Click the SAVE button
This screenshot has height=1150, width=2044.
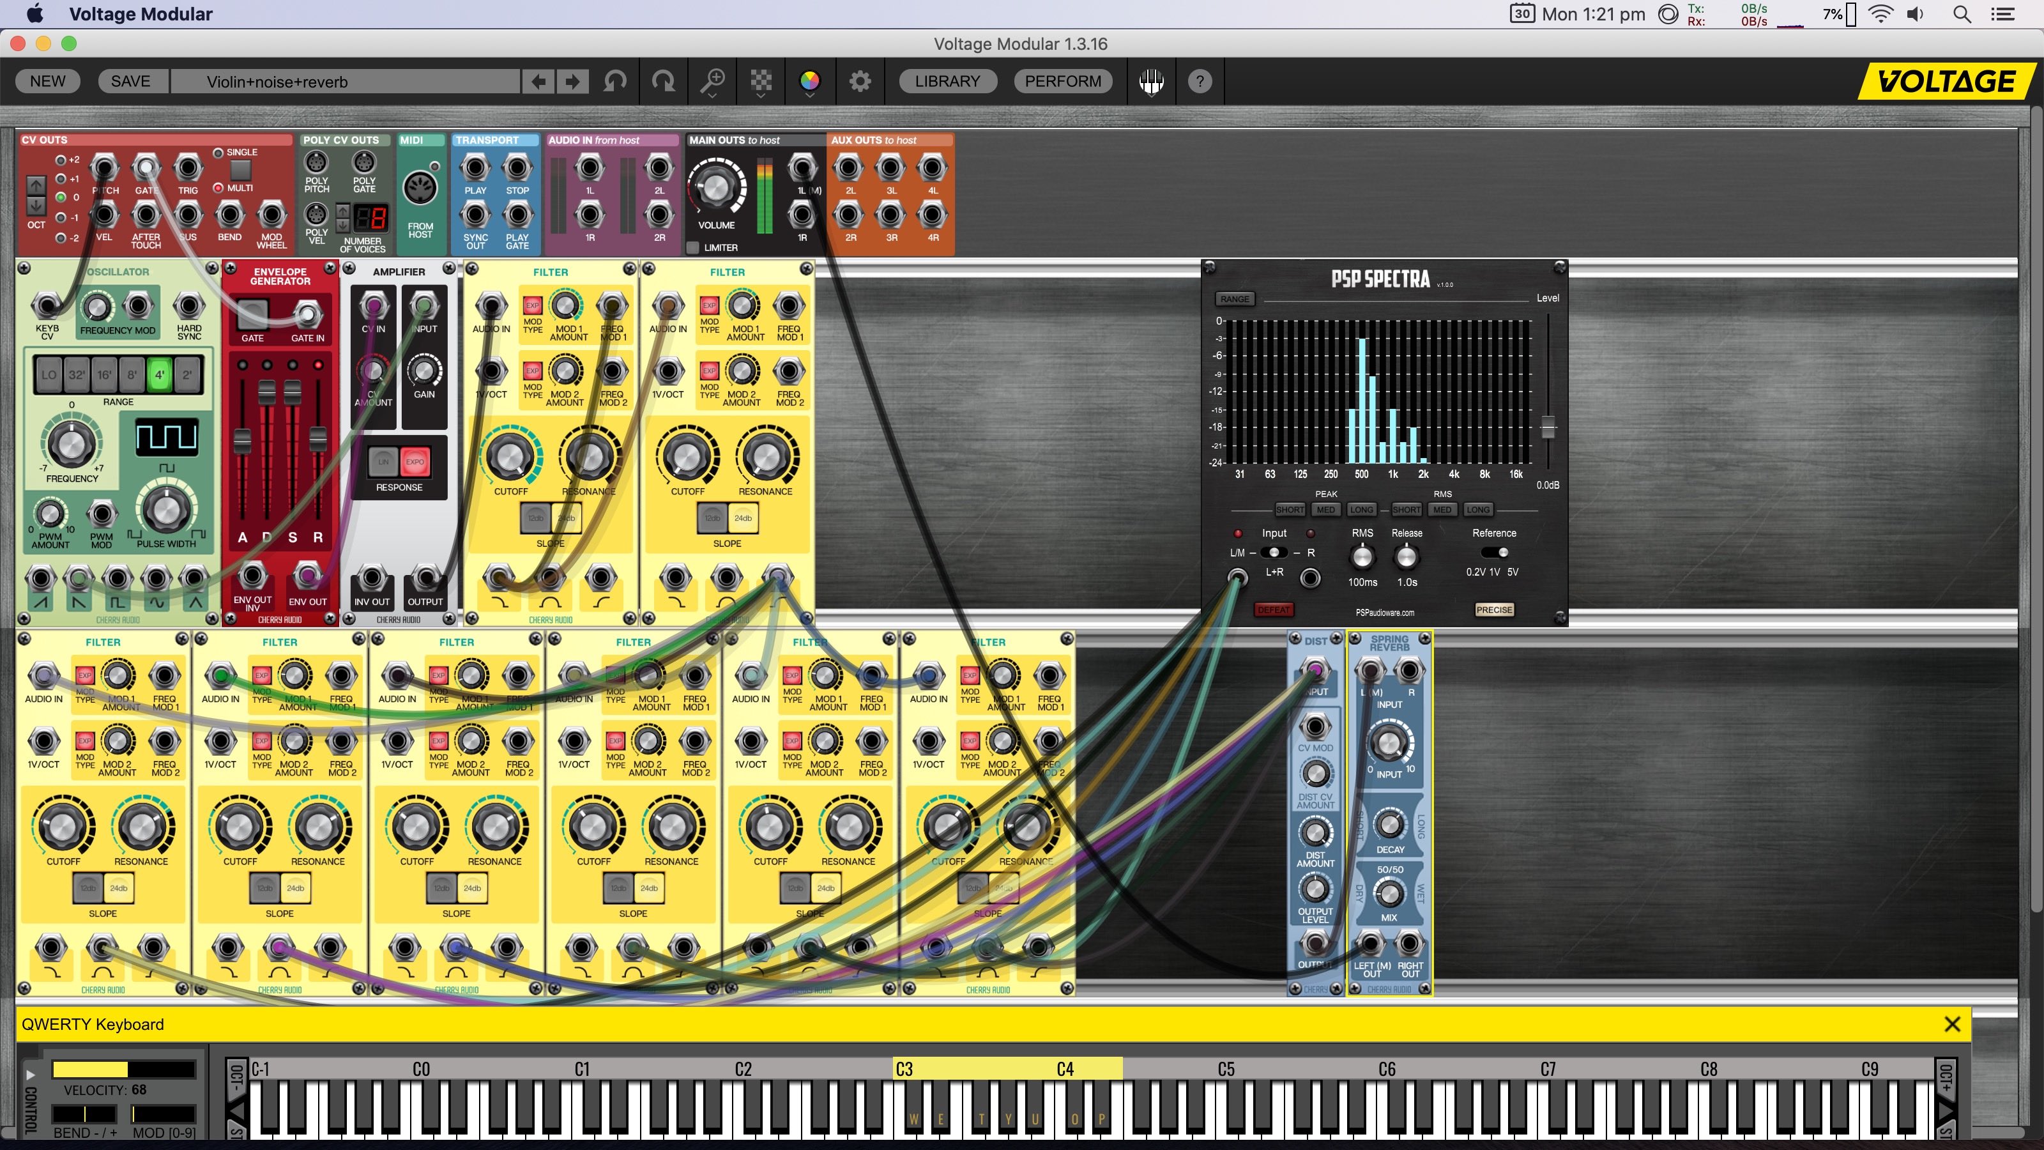point(131,81)
